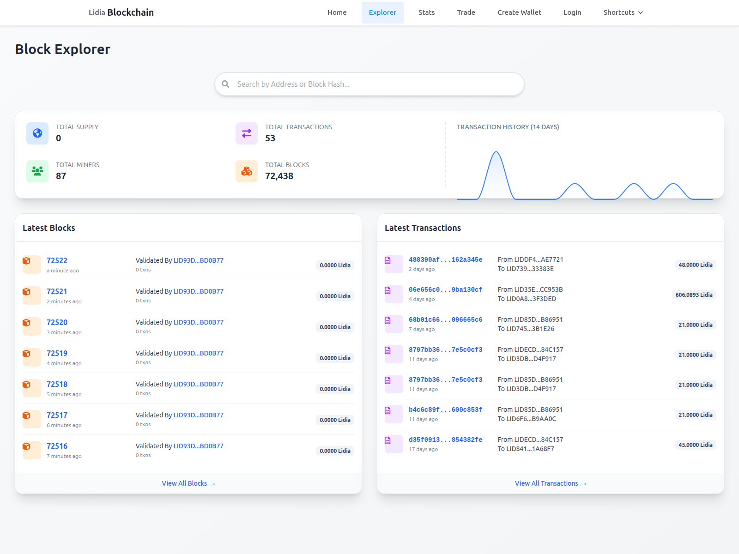The width and height of the screenshot is (739, 554).
Task: Click the Total Blocks value 72,438
Action: click(x=279, y=176)
